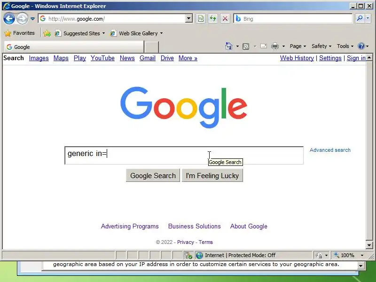This screenshot has height=282, width=376.
Task: Expand the address bar history dropdown
Action: (189, 18)
